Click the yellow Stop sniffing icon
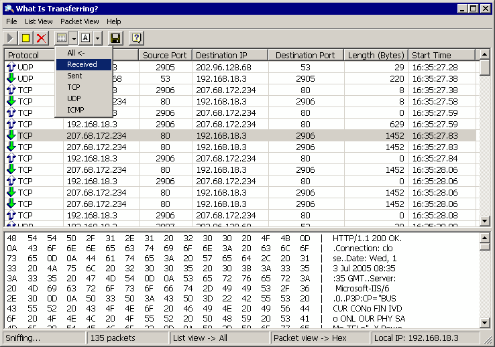Viewport: 495px width, 347px height. [x=26, y=39]
